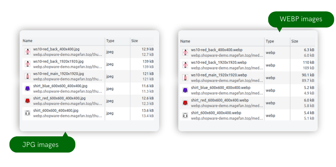Click the shirt_red_600x600_400x400.webp red shirt icon

coord(185,103)
